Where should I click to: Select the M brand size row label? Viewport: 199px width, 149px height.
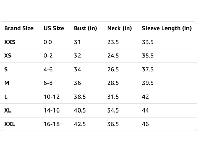(x=7, y=83)
